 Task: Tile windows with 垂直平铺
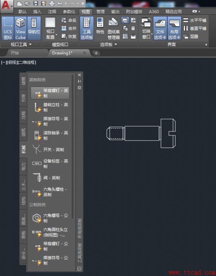point(194,28)
